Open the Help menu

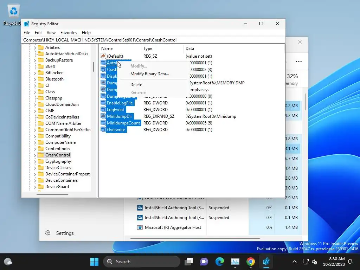click(x=86, y=33)
